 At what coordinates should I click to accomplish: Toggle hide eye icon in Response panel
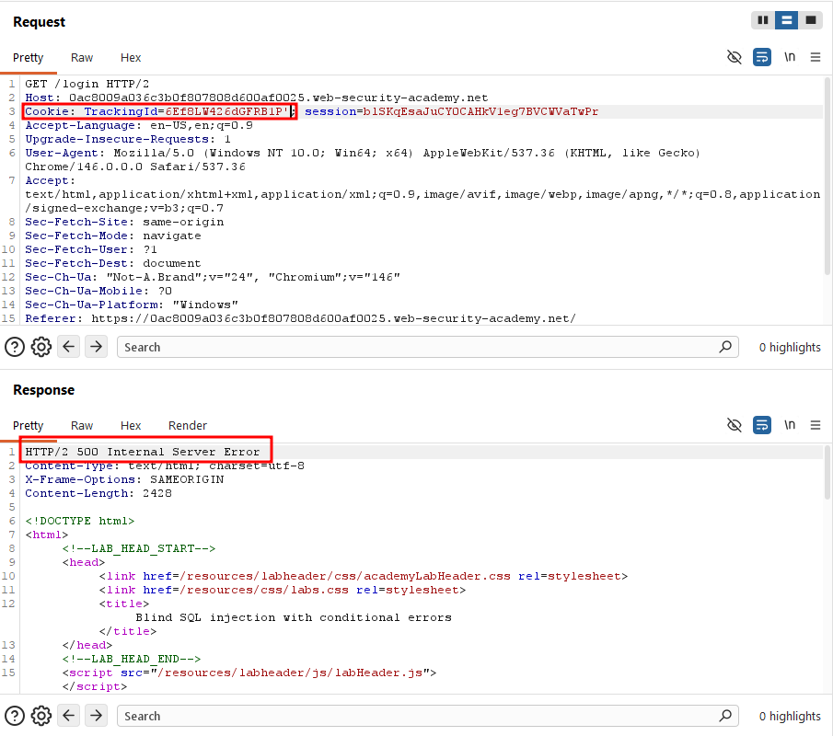[x=735, y=425]
